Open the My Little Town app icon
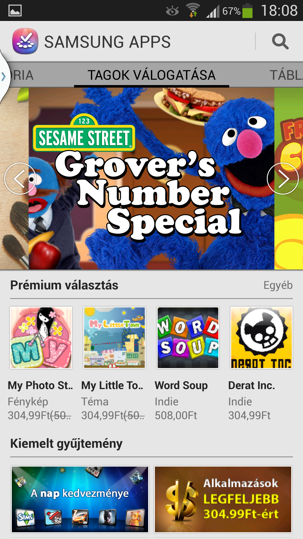The height and width of the screenshot is (539, 303). pos(114,338)
